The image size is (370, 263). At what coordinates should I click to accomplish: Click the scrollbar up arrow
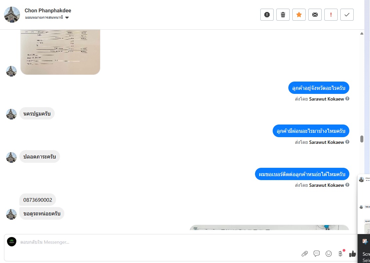tap(362, 34)
